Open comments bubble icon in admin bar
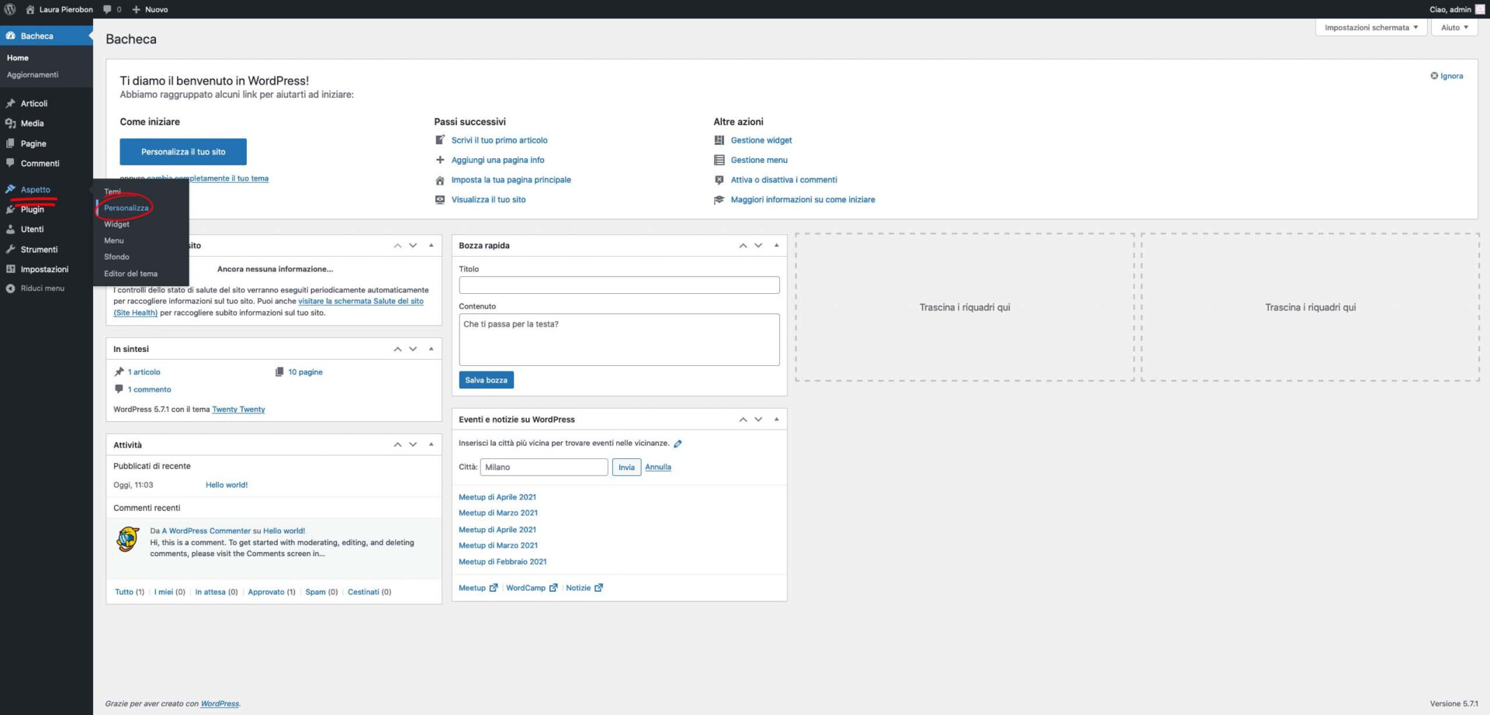This screenshot has height=715, width=1490. (x=107, y=9)
